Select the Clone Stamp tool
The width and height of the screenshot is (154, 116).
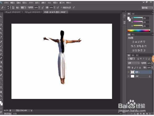[1, 50]
